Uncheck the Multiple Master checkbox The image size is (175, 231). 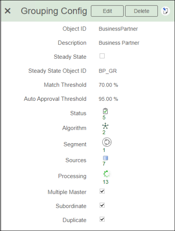[102, 191]
